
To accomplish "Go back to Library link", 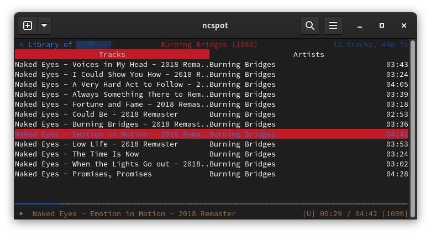I will click(45, 44).
